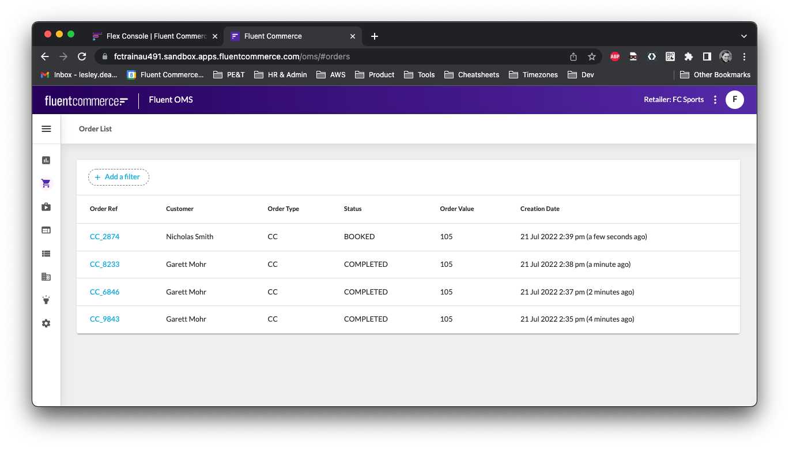Click the Fluent Commerce logo
Screen dimensions: 789x449
click(x=86, y=101)
